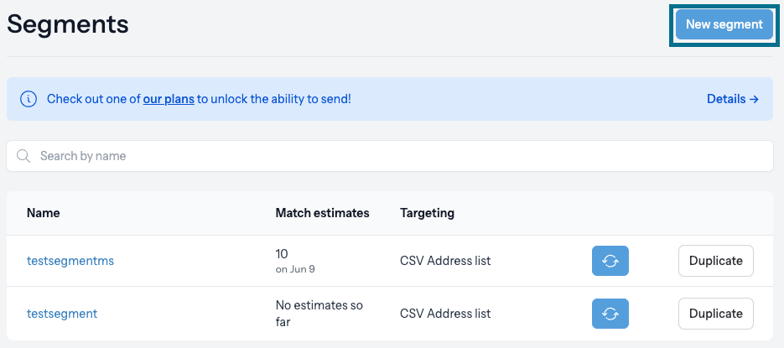
Task: Click the Name column header
Action: pyautogui.click(x=43, y=213)
